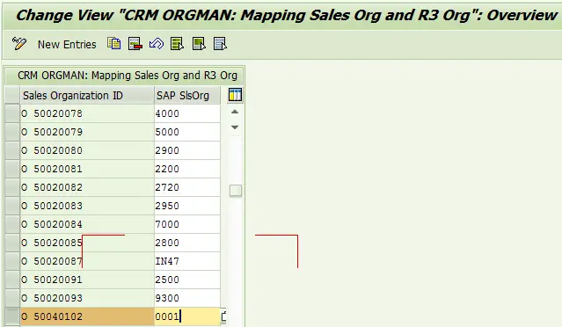This screenshot has height=327, width=562.
Task: Select the row marker for O 50020079
Action: 12,132
